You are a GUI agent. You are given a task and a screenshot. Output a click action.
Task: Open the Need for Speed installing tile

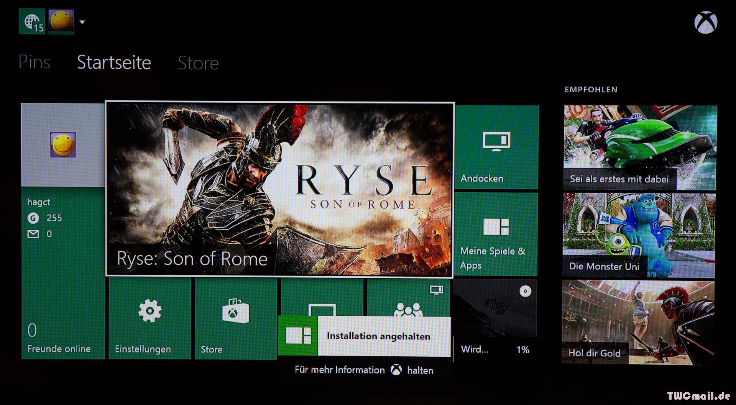(x=495, y=319)
